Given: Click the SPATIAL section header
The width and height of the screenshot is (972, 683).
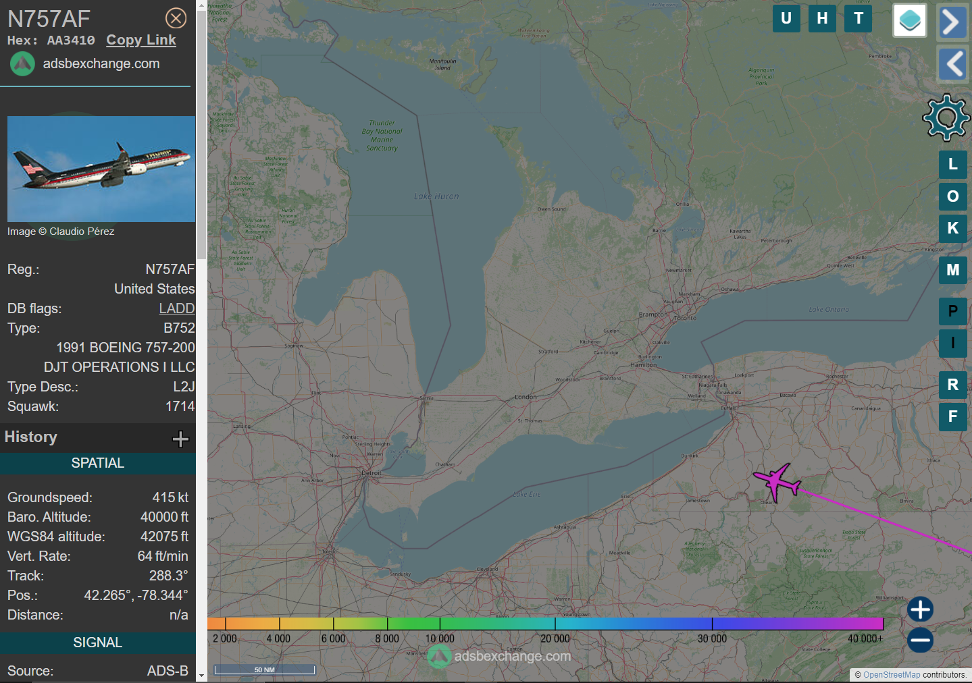Looking at the screenshot, I should (x=98, y=463).
